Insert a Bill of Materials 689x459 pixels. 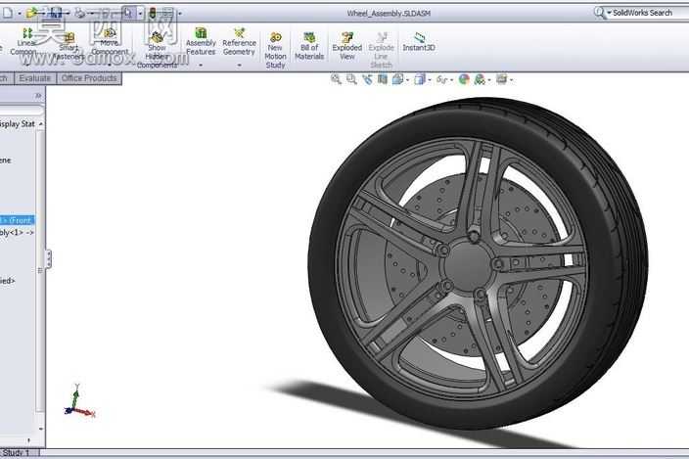[x=309, y=46]
